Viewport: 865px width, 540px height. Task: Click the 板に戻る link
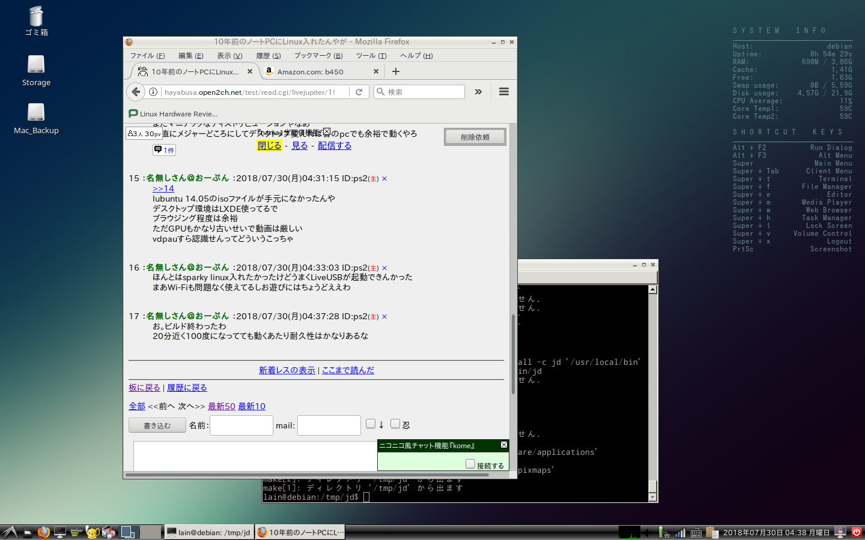[144, 388]
